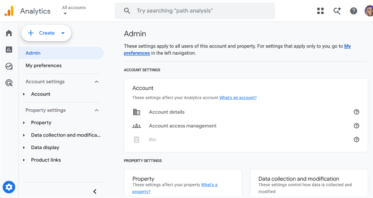This screenshot has width=373, height=198.
Task: Expand the Product links tree arrow
Action: click(x=24, y=160)
